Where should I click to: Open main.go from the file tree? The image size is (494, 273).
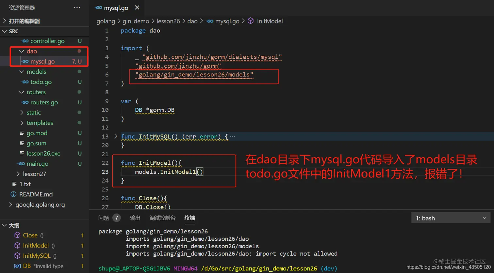pyautogui.click(x=37, y=164)
